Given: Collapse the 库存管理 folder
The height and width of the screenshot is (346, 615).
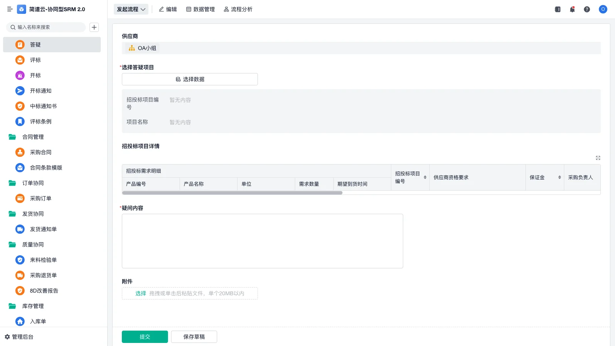Looking at the screenshot, I should pyautogui.click(x=12, y=306).
